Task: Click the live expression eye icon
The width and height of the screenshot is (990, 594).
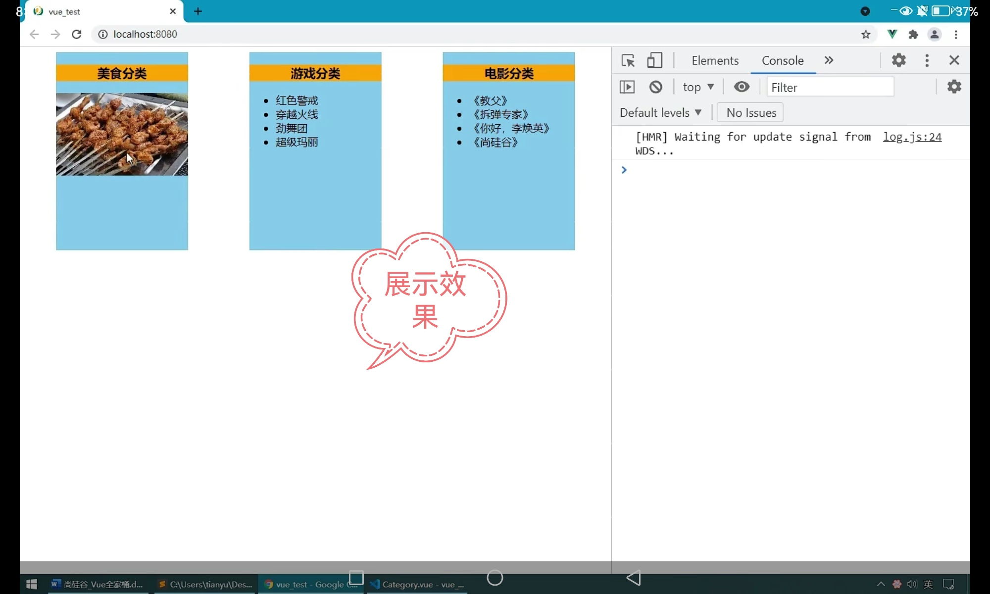Action: [741, 87]
